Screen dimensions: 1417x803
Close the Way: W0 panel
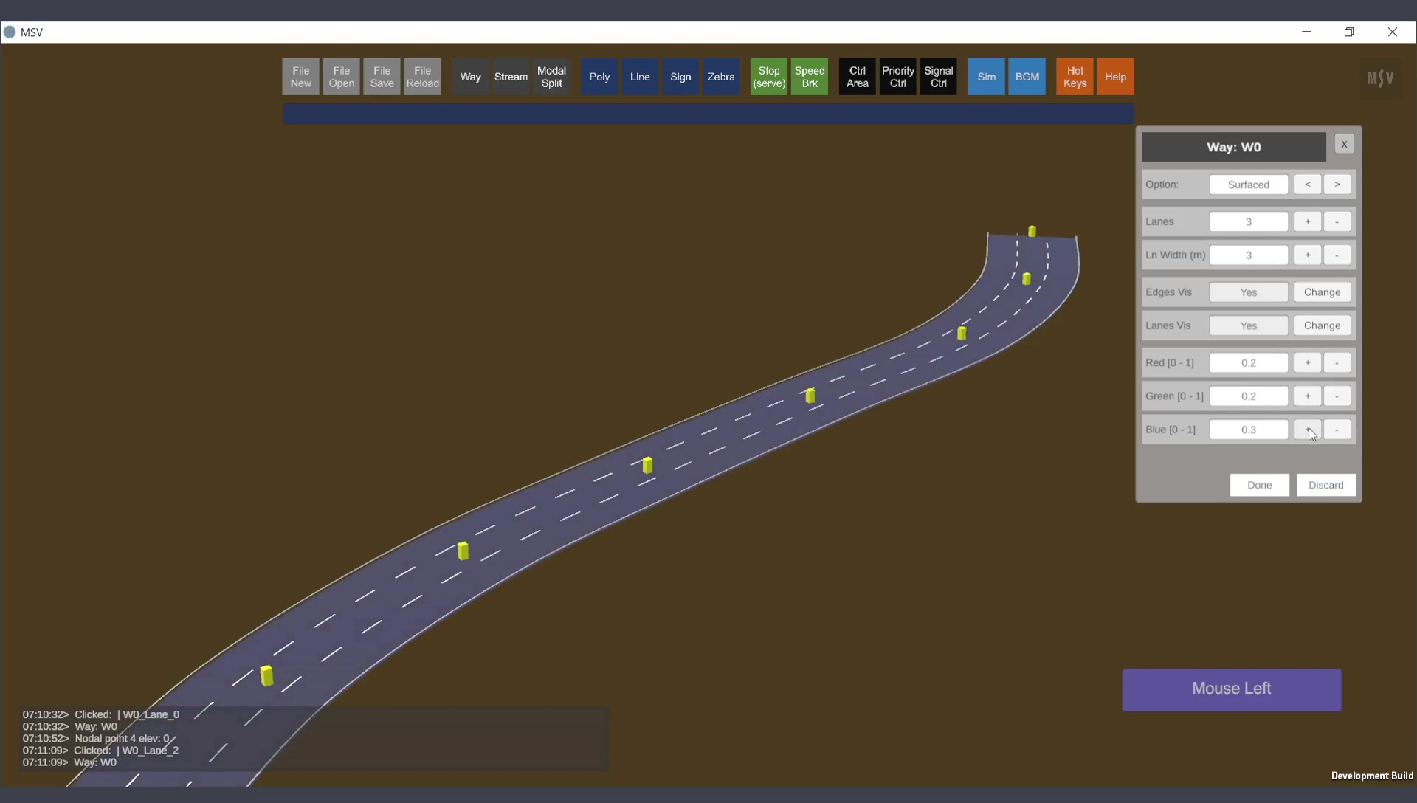(1344, 145)
